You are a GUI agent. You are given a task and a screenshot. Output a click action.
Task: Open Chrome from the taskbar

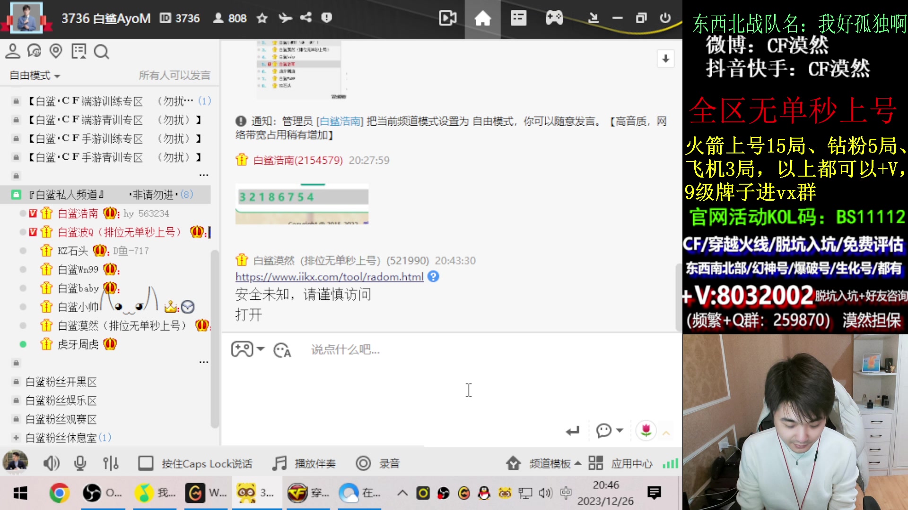pyautogui.click(x=59, y=493)
